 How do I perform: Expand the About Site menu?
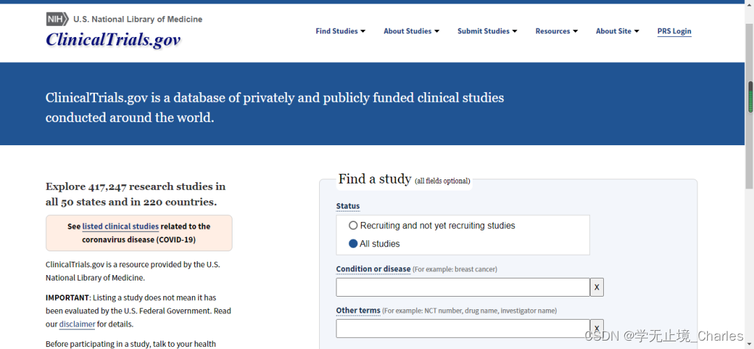coord(617,31)
